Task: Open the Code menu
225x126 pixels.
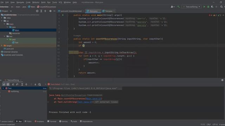Action: [x=28, y=2]
